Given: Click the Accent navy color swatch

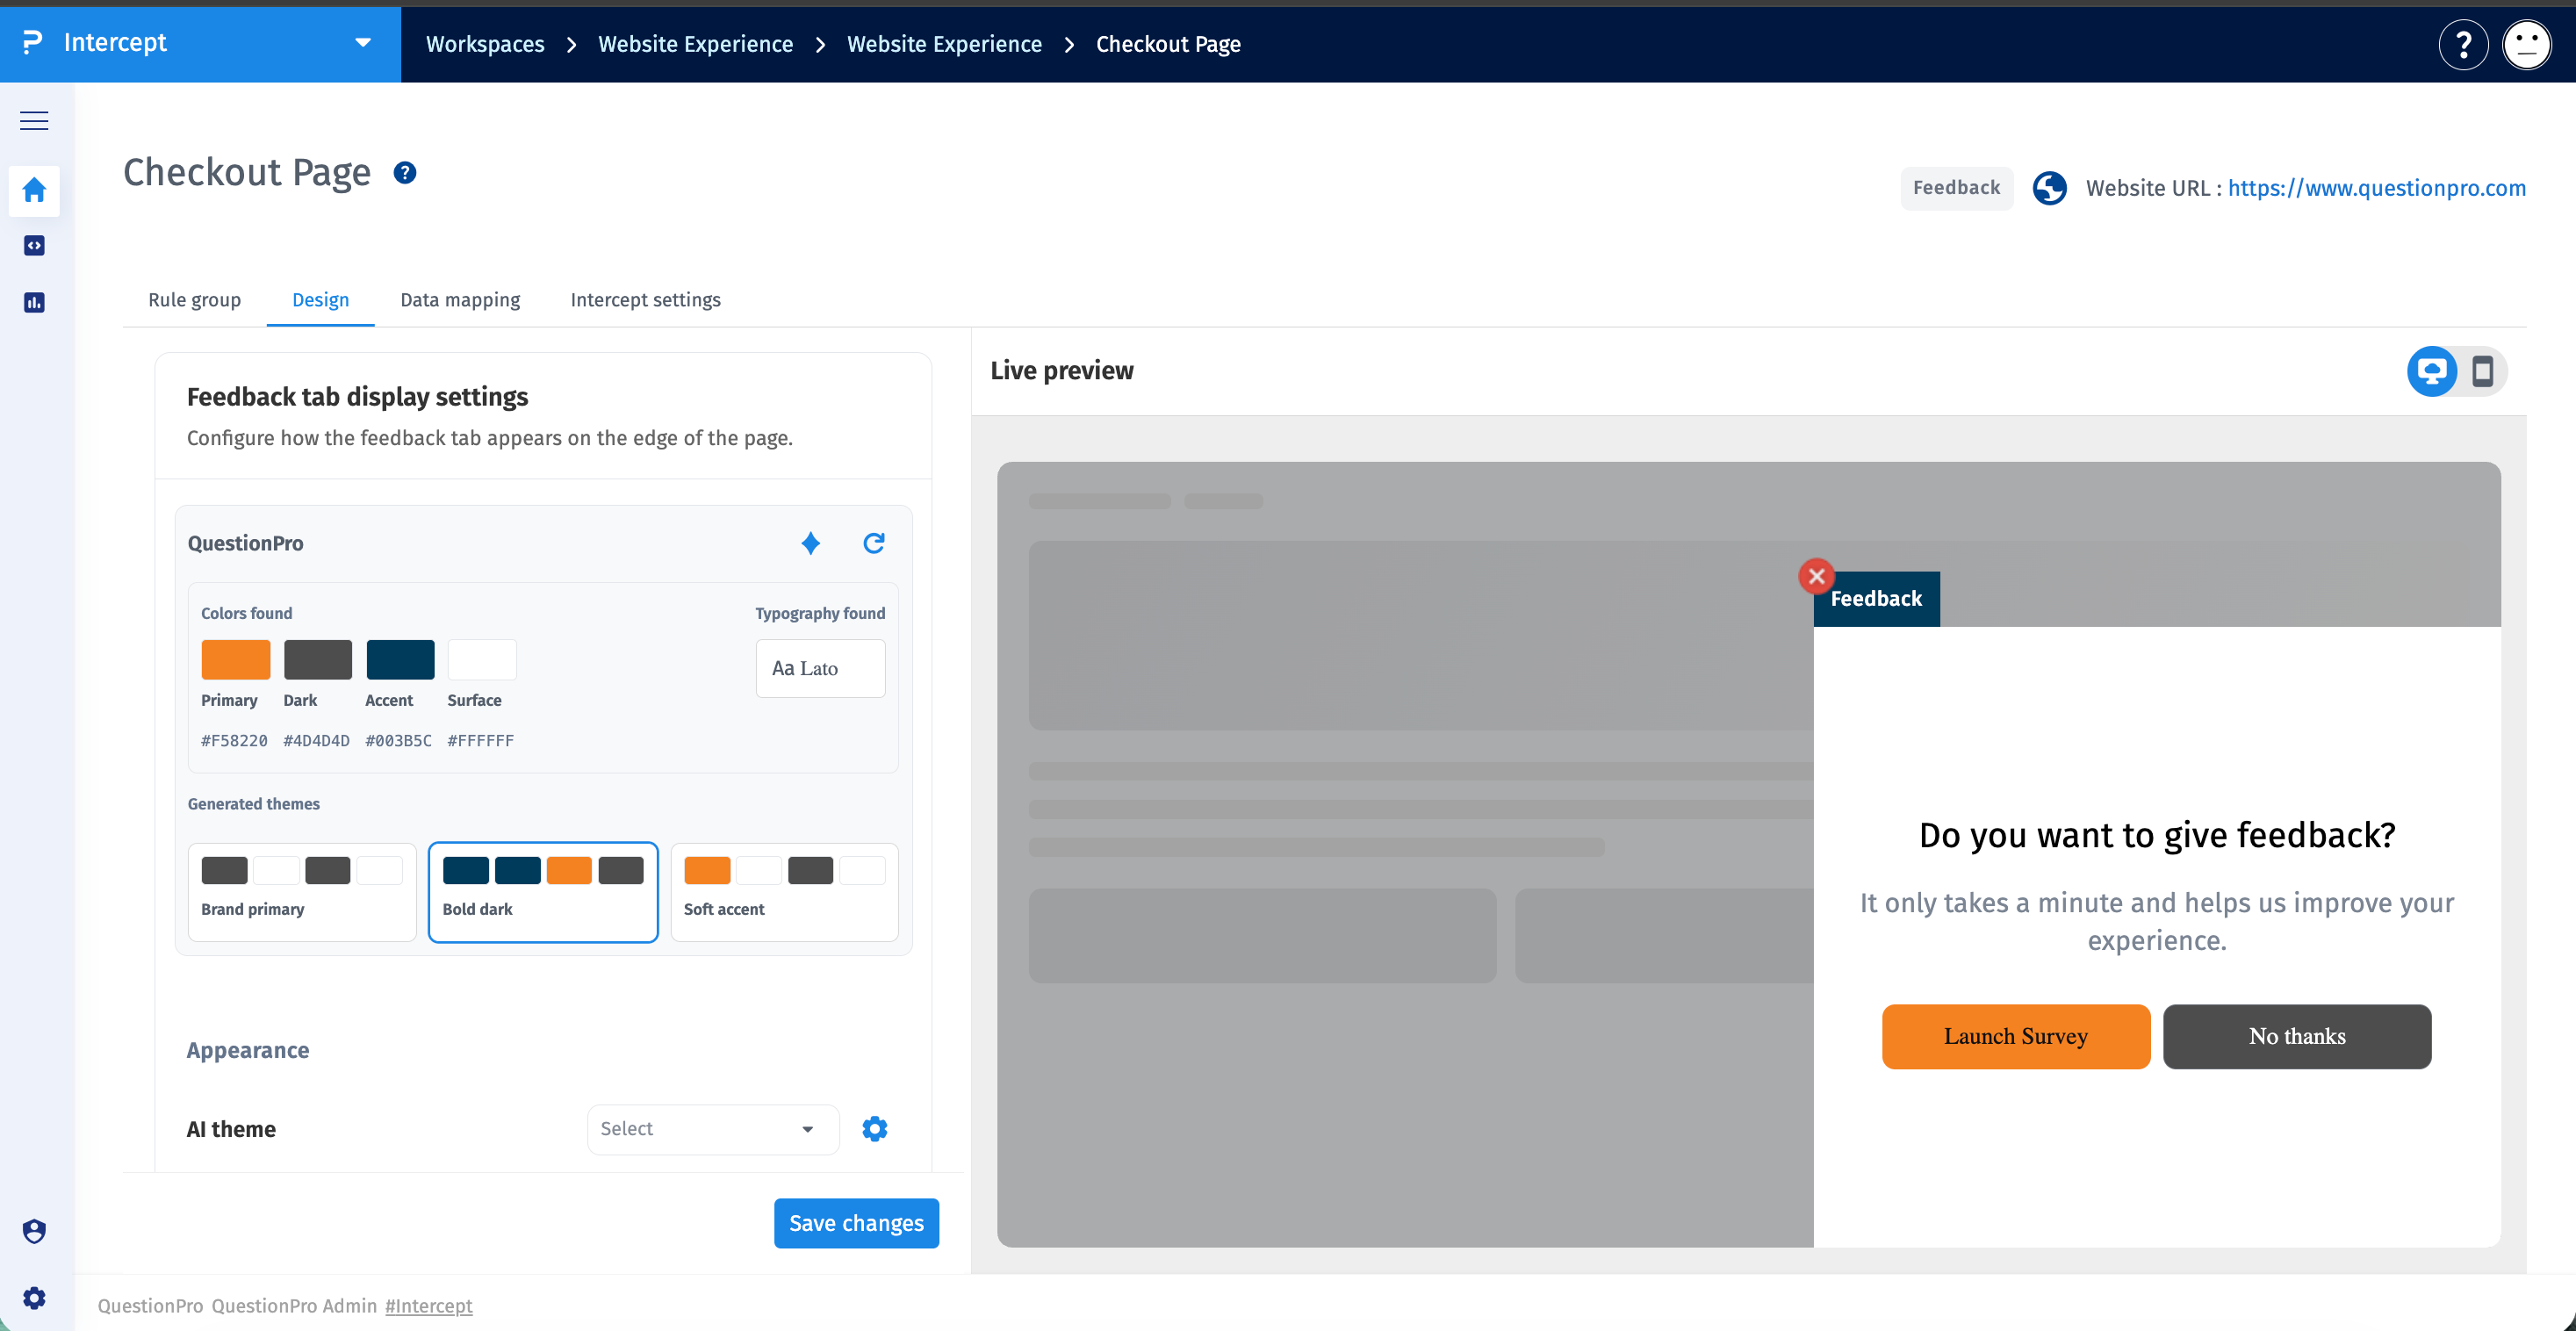Looking at the screenshot, I should click(x=400, y=660).
